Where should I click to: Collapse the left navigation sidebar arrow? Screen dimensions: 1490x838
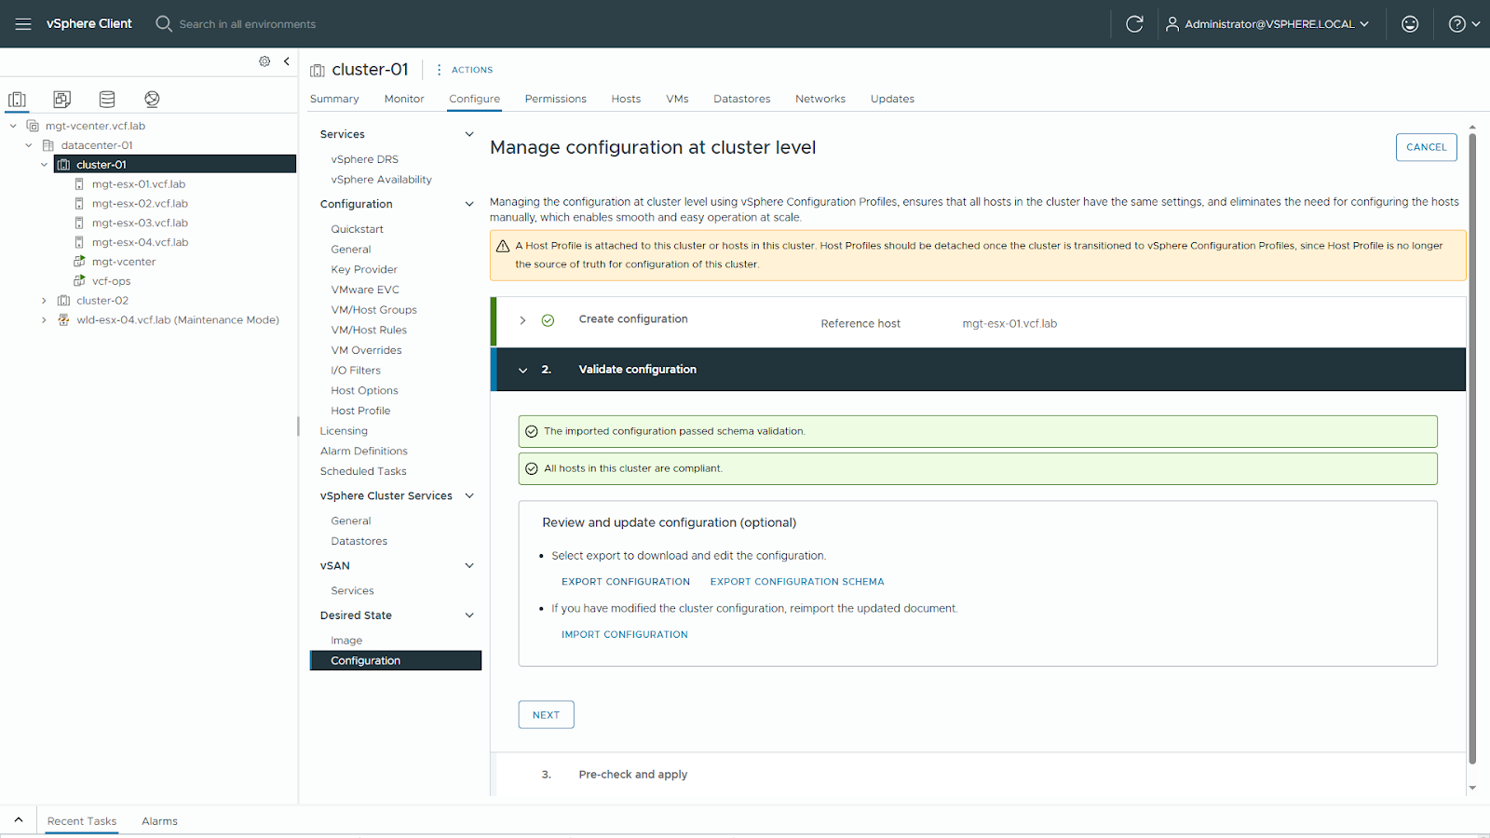coord(287,61)
